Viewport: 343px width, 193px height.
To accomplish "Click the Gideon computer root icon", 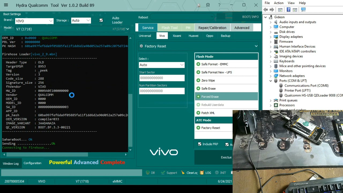I will (x=271, y=17).
